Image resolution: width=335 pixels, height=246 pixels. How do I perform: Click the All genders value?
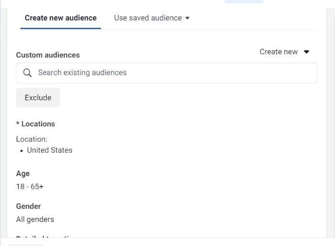35,220
